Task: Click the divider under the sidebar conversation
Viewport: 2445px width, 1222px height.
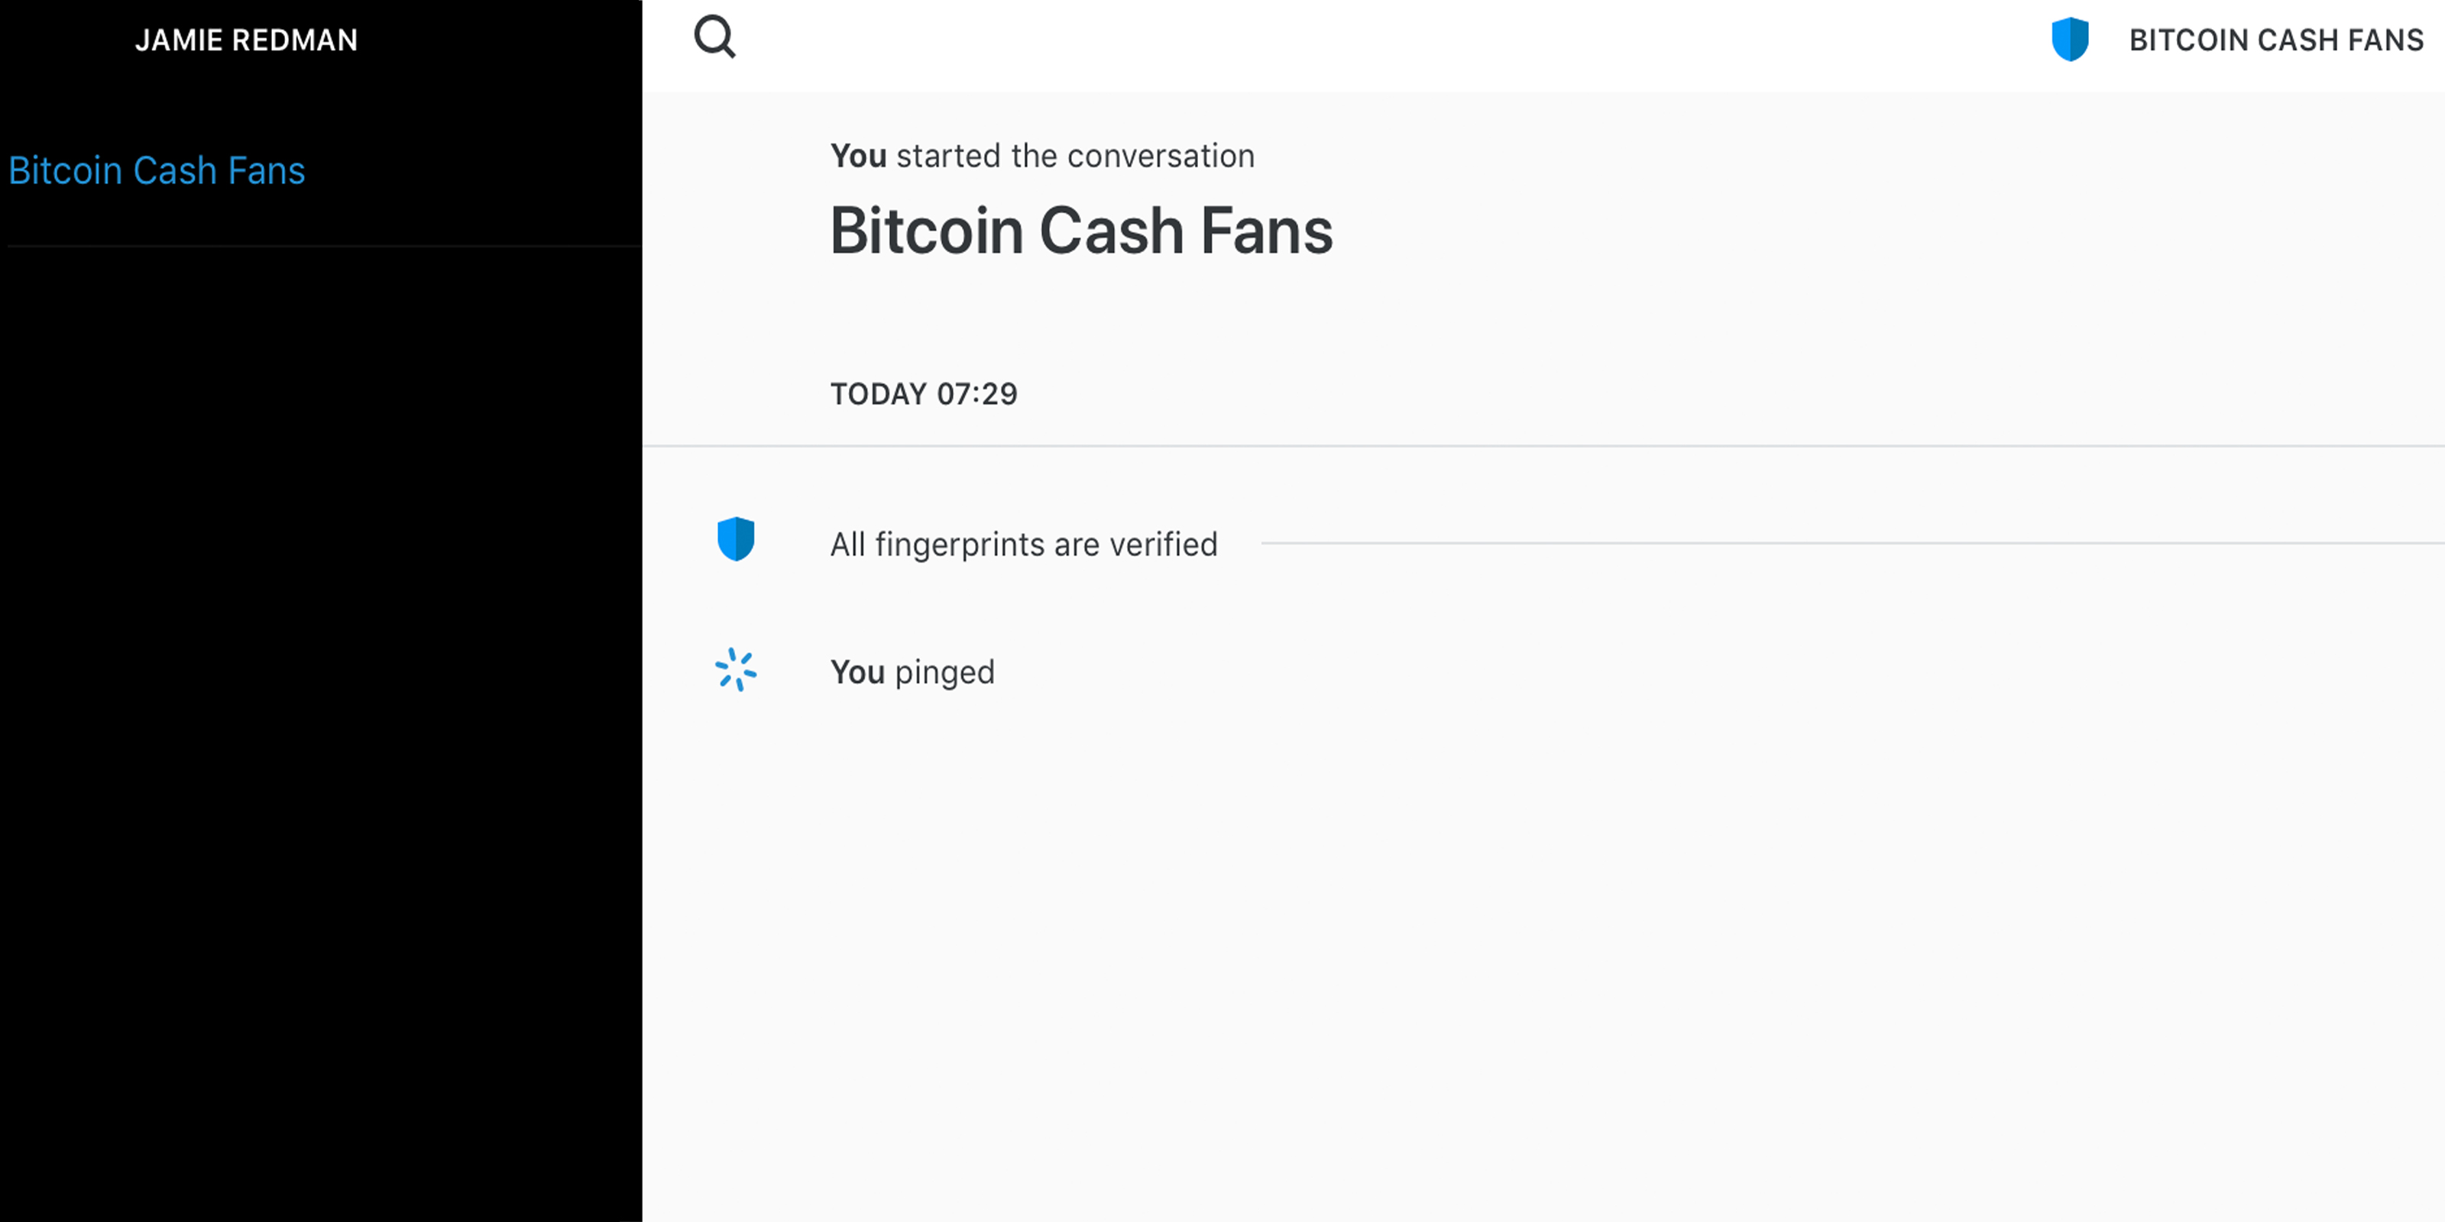Action: (x=322, y=247)
